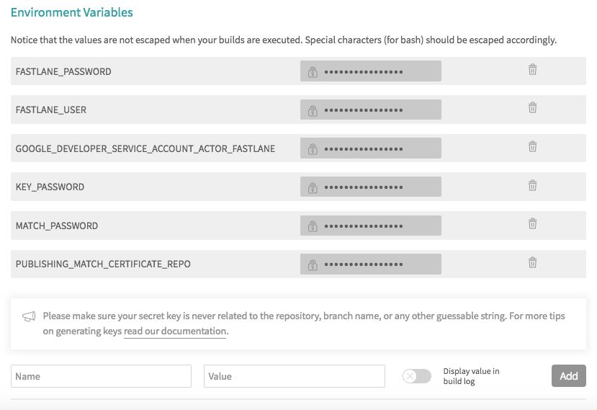Delete PUBLISHING_MATCH_CERTIFICATE_REPO with trash icon
The image size is (597, 410).
[532, 262]
